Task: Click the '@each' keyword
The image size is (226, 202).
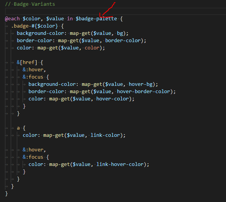Action: click(12, 19)
